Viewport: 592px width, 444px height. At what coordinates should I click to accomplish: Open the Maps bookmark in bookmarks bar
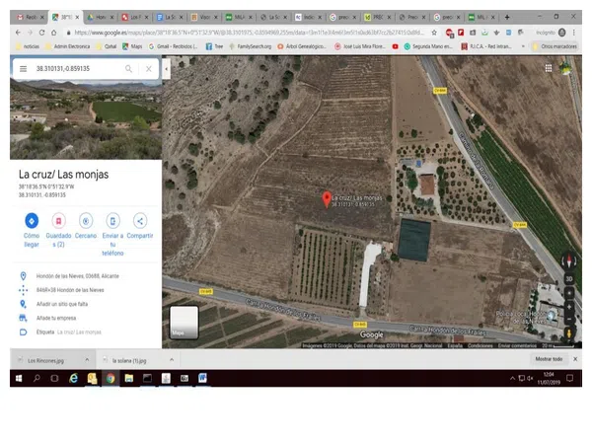pos(133,46)
